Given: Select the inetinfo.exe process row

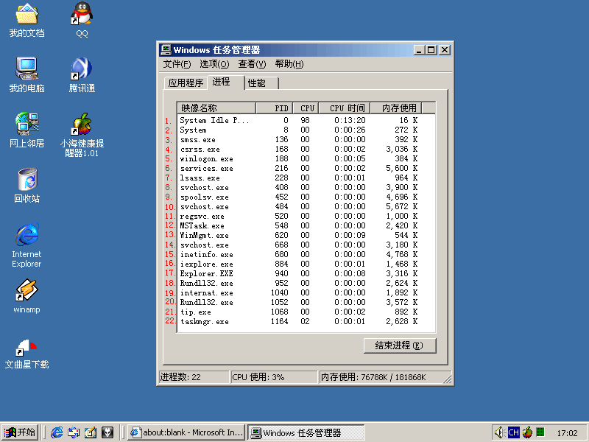Looking at the screenshot, I should coord(306,254).
